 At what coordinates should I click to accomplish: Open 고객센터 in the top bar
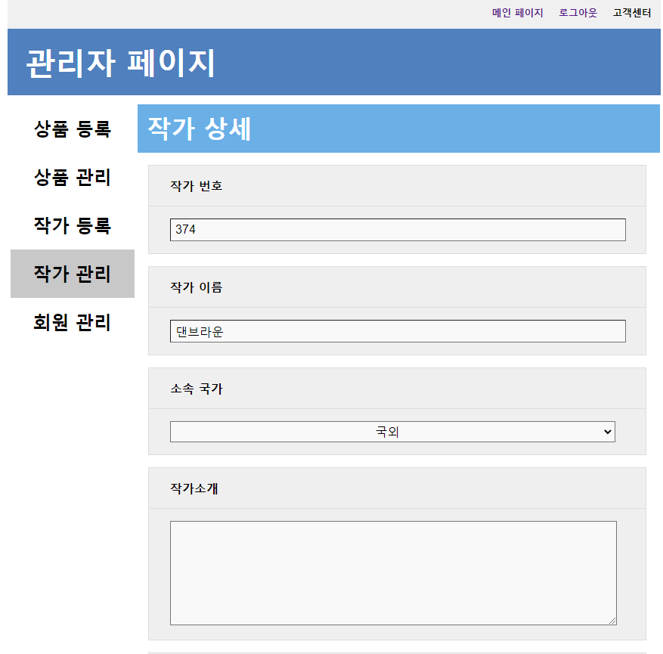tap(632, 13)
